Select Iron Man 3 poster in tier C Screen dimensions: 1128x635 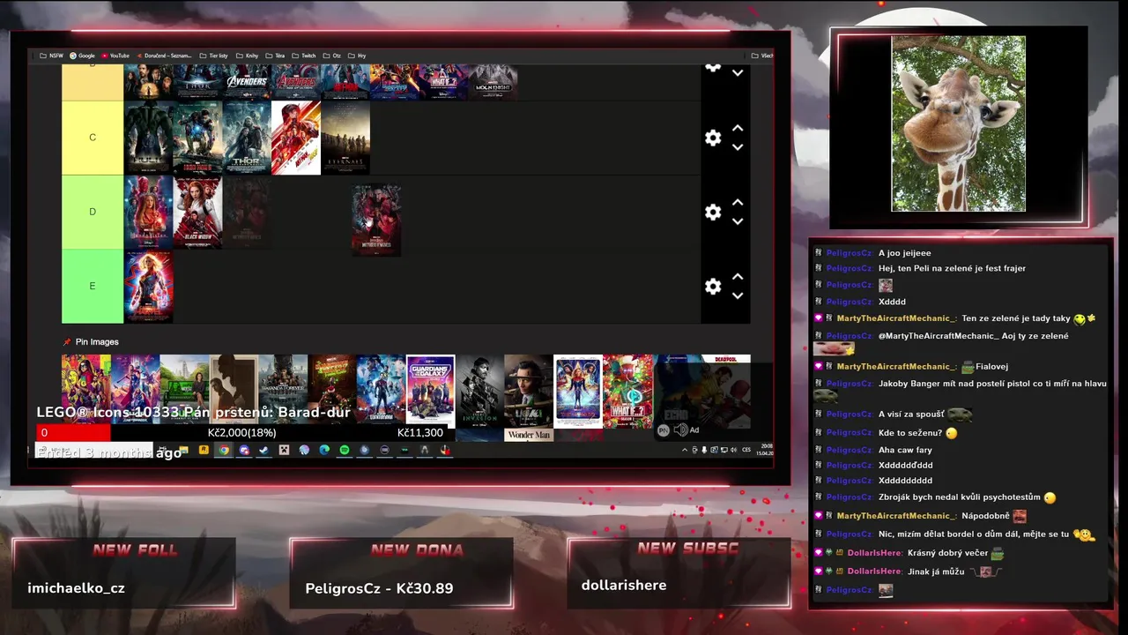[197, 138]
